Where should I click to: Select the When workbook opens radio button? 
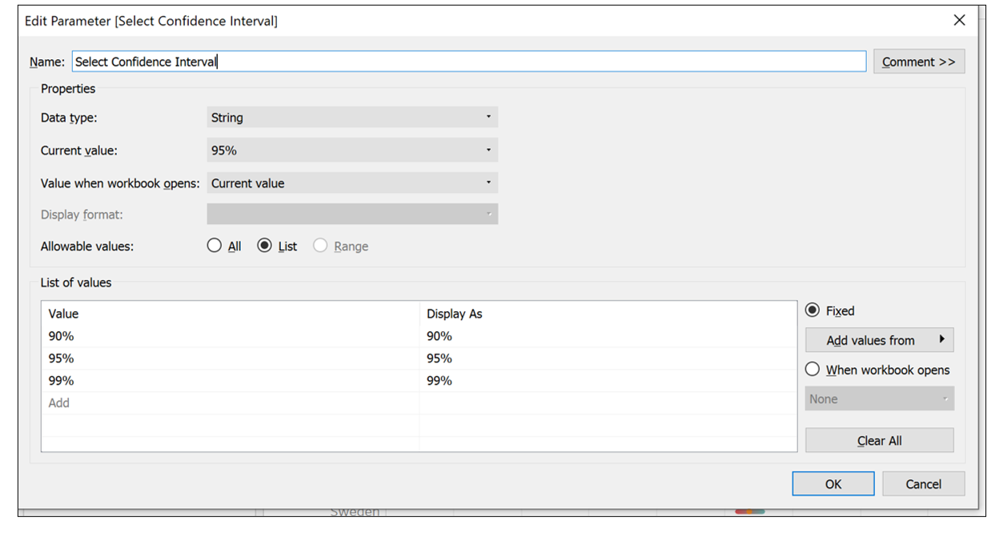[812, 370]
